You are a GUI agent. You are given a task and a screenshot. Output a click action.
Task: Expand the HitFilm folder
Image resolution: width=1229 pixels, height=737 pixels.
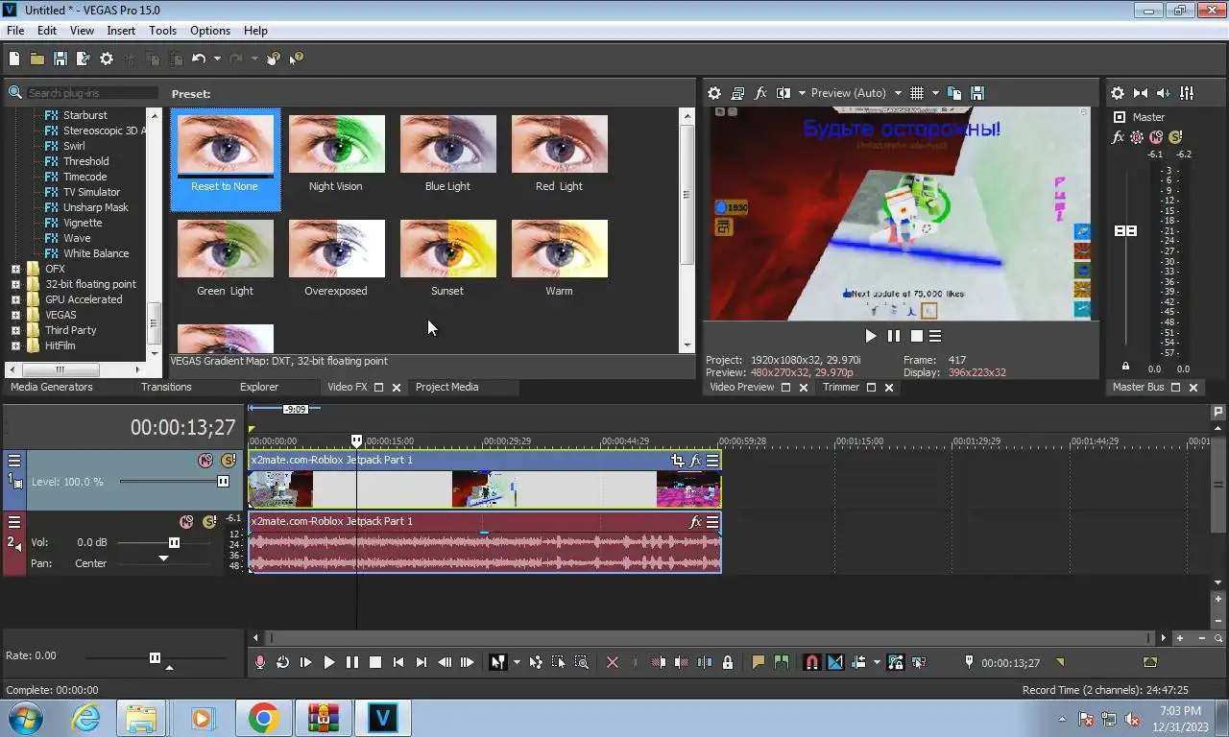[x=15, y=345]
